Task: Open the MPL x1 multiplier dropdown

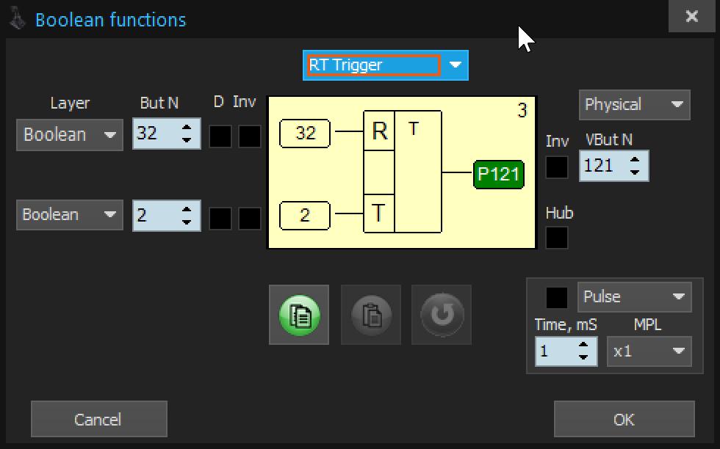Action: pyautogui.click(x=649, y=351)
